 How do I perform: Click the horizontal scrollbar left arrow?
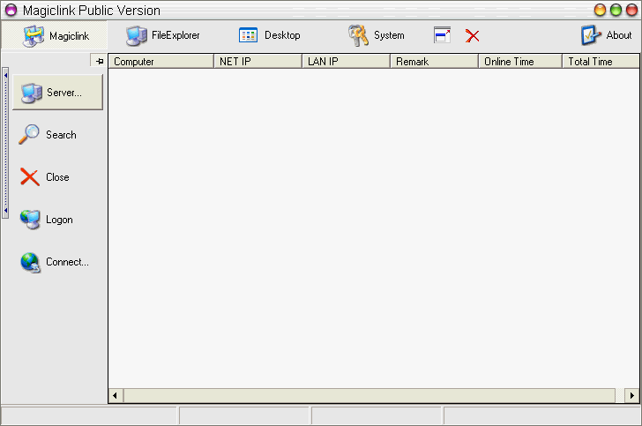pos(116,395)
